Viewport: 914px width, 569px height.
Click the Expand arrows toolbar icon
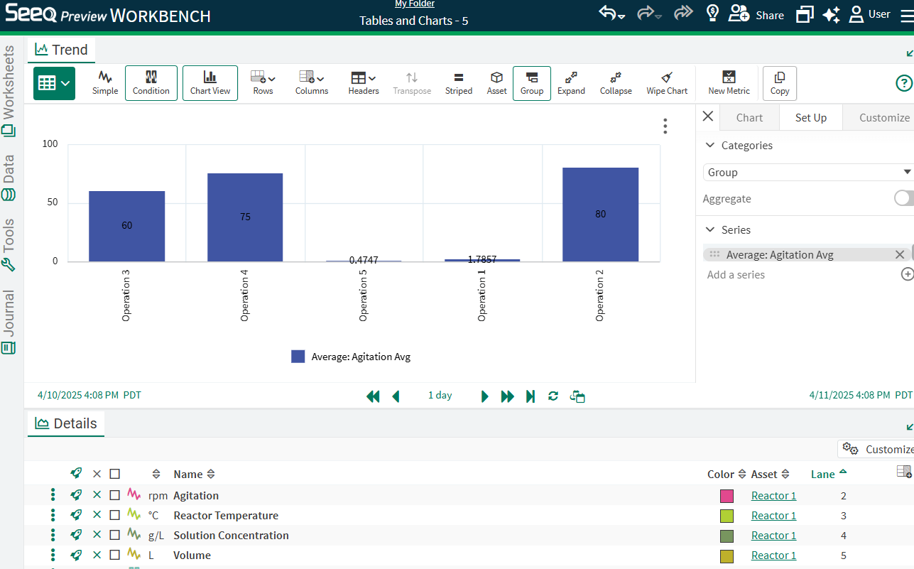click(571, 77)
